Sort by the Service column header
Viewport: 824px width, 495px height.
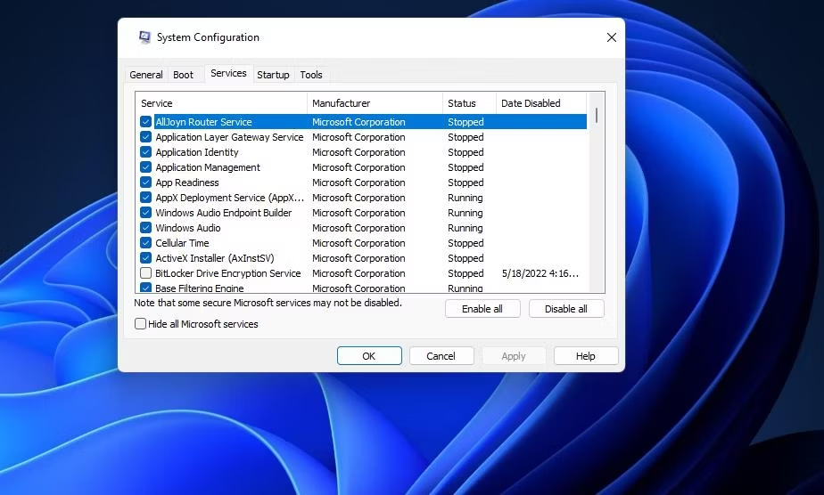pos(221,103)
